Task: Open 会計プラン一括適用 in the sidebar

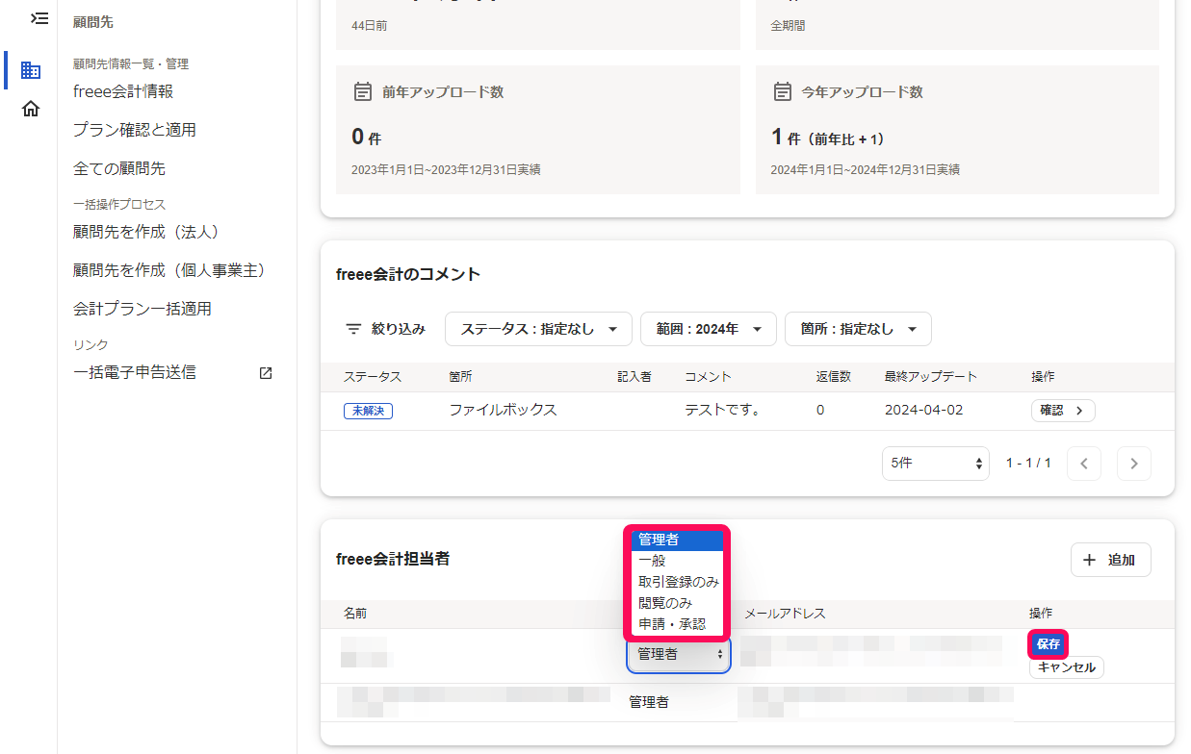Action: click(x=142, y=309)
